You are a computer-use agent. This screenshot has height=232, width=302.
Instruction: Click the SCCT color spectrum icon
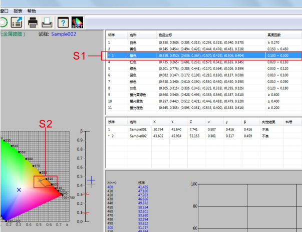78,22
